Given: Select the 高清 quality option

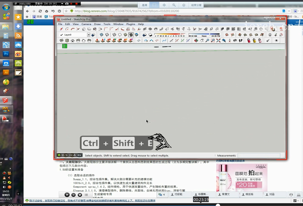Looking at the screenshot, I should point(145,5).
